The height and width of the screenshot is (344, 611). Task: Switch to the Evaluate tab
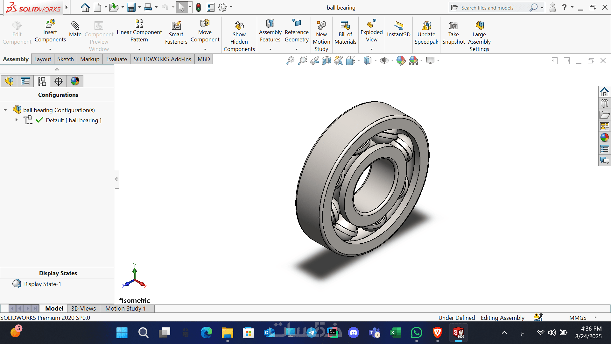point(116,59)
